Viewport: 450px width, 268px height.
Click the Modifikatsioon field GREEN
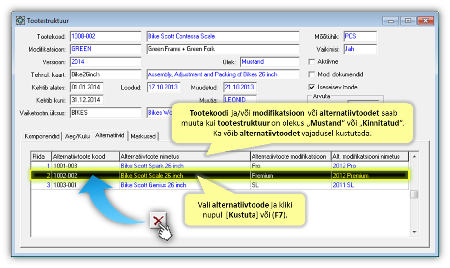105,49
